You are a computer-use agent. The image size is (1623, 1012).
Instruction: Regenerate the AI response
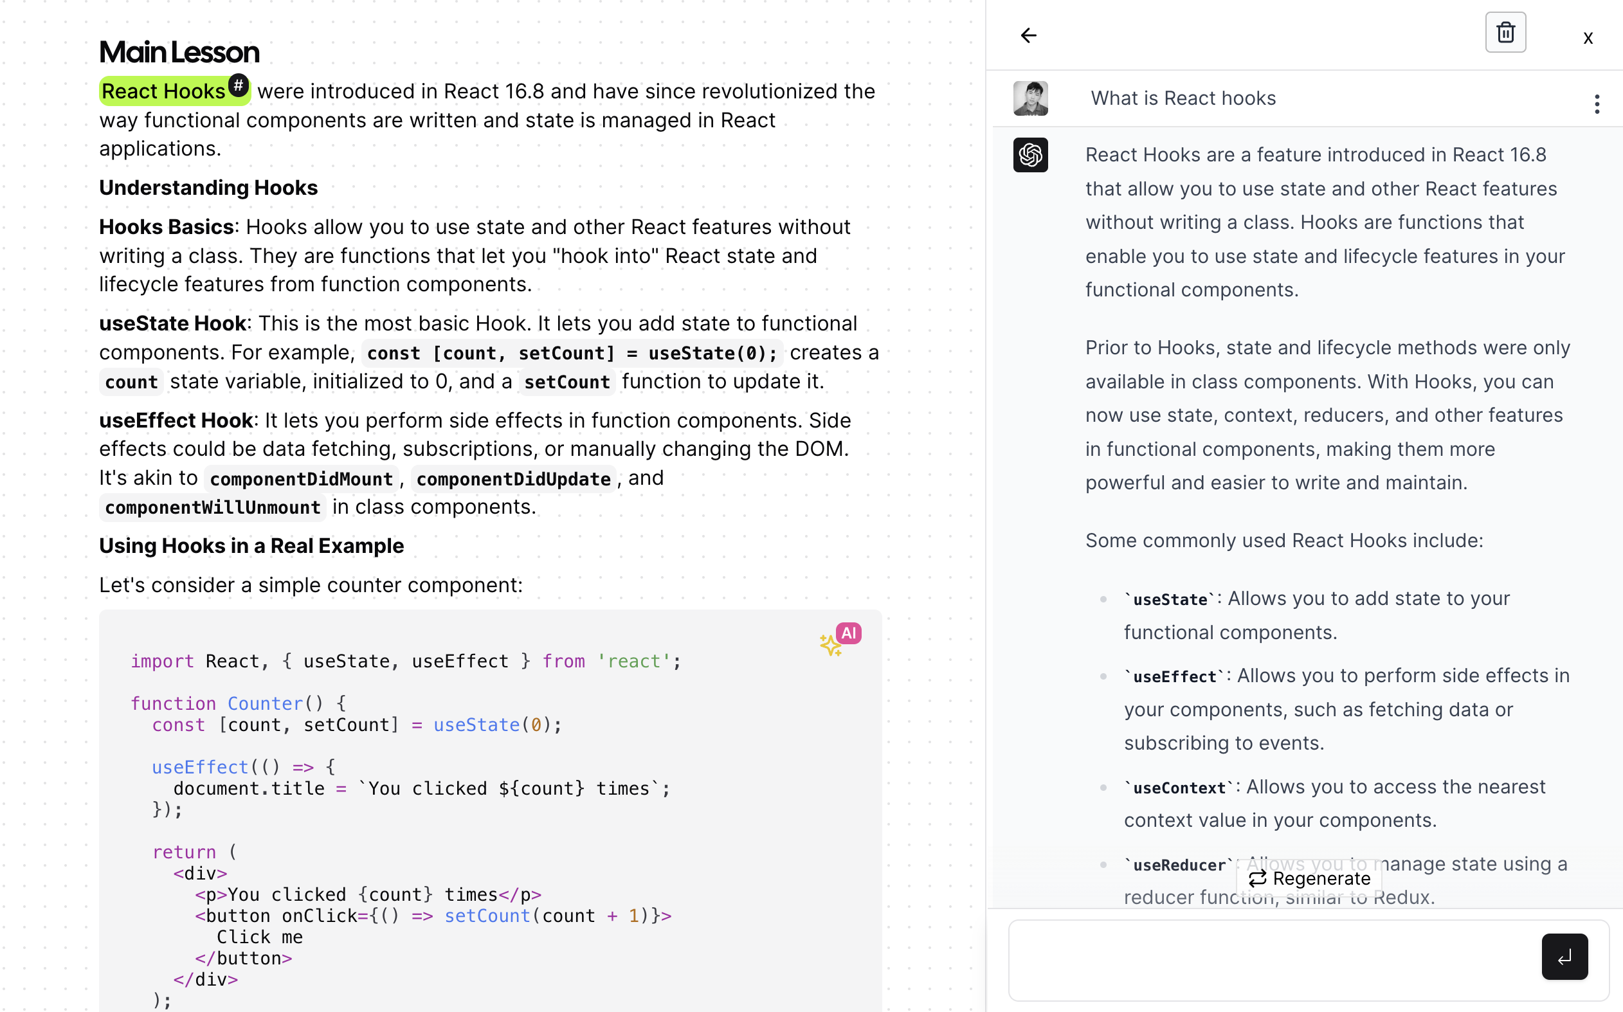[1309, 878]
